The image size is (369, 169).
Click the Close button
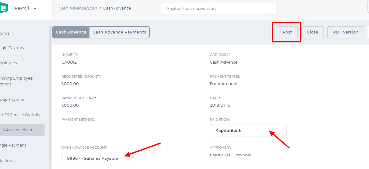(312, 32)
